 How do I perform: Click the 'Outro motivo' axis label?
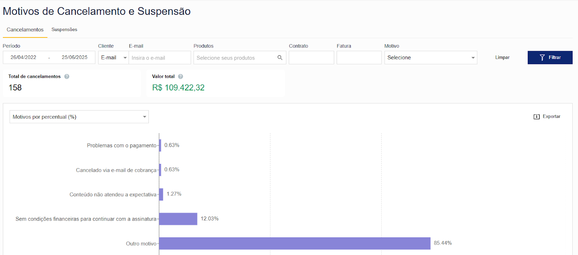point(141,244)
